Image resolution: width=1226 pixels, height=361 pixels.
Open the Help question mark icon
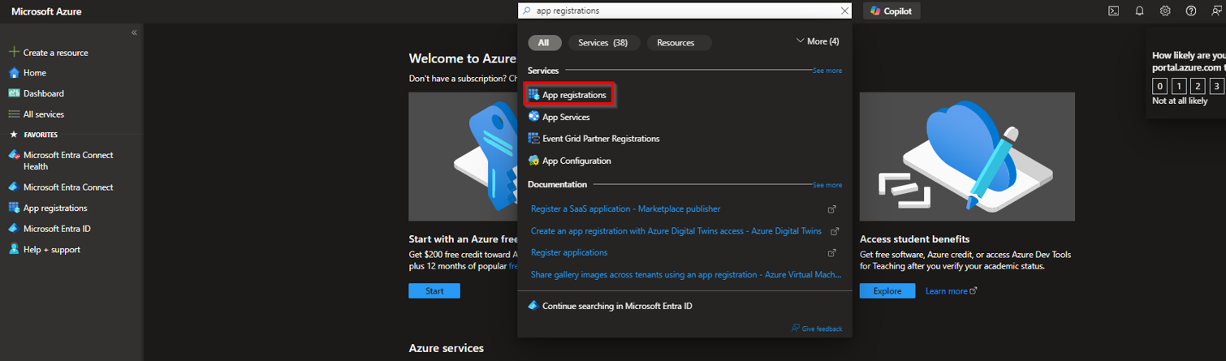pos(1191,11)
